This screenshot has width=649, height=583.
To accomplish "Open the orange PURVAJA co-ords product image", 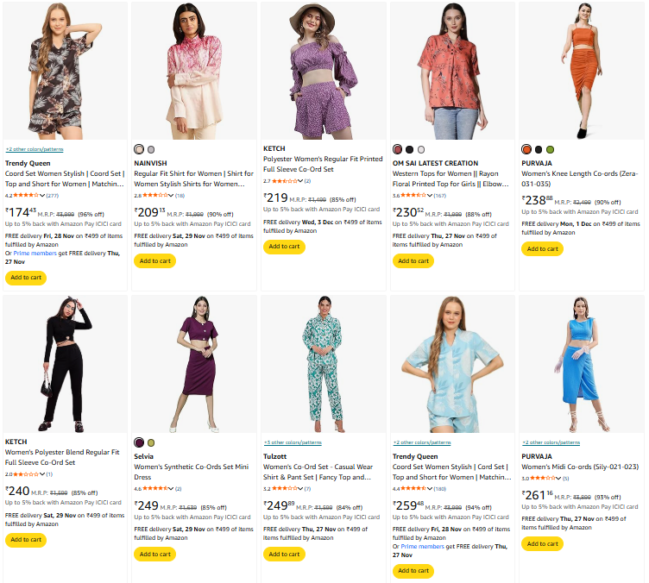I will [x=581, y=69].
